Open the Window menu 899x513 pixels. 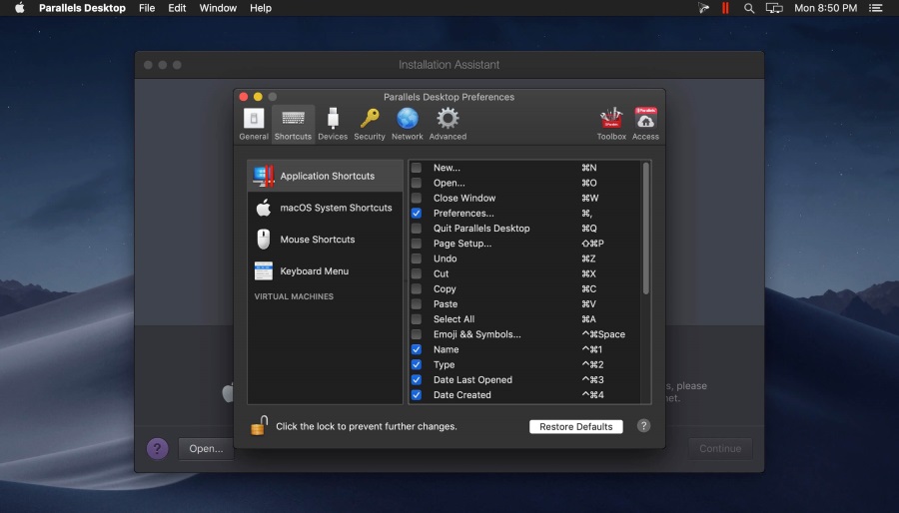(x=218, y=8)
